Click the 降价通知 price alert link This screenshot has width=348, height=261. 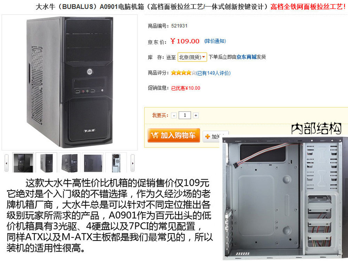point(215,41)
